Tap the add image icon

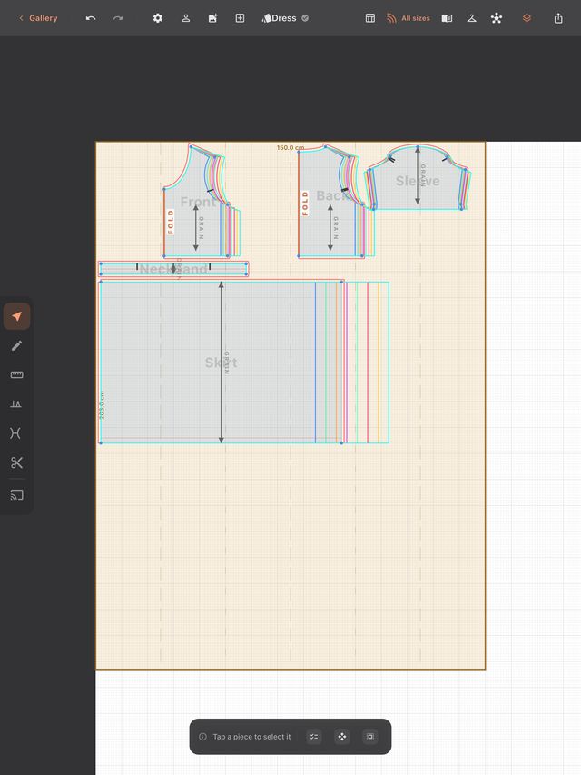click(x=213, y=18)
